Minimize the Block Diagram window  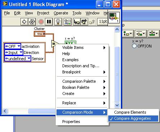pyautogui.click(x=100, y=4)
